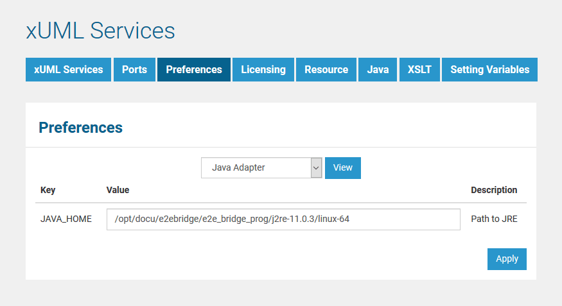Navigate to the Setting Variables tab
This screenshot has height=306, width=562.
489,70
